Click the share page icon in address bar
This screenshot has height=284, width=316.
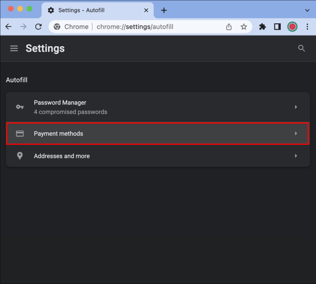tap(229, 27)
